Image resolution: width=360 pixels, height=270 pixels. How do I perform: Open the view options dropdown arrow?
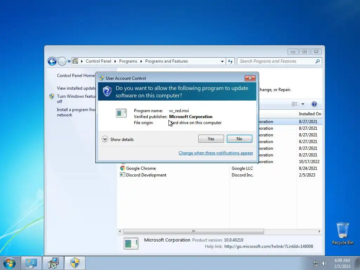[x=303, y=104]
